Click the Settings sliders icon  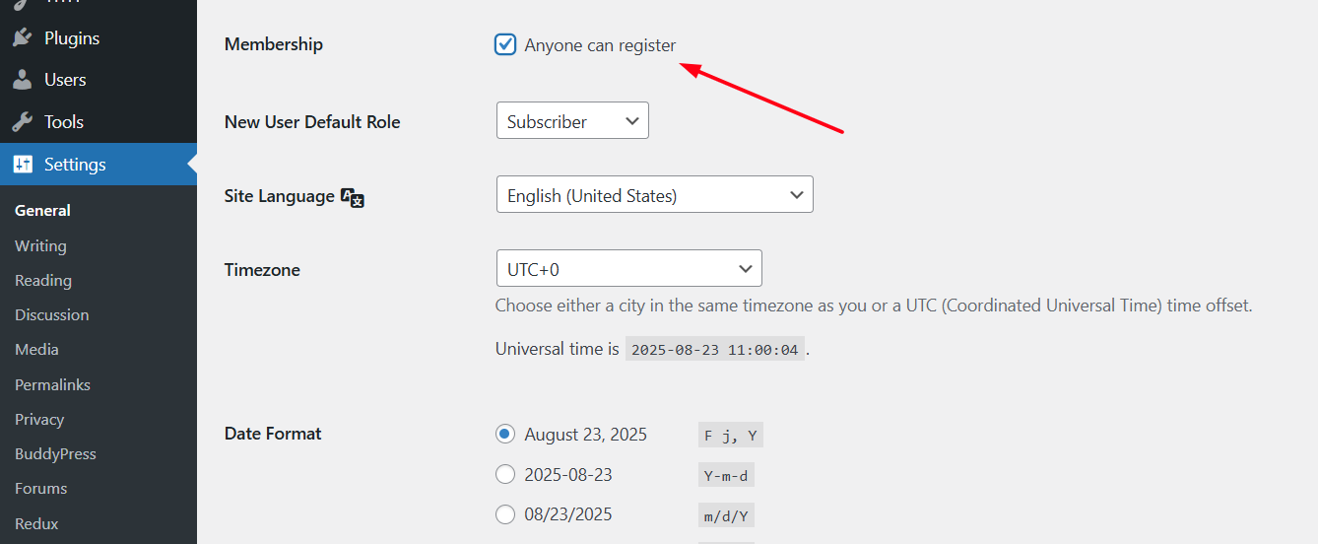(x=22, y=165)
